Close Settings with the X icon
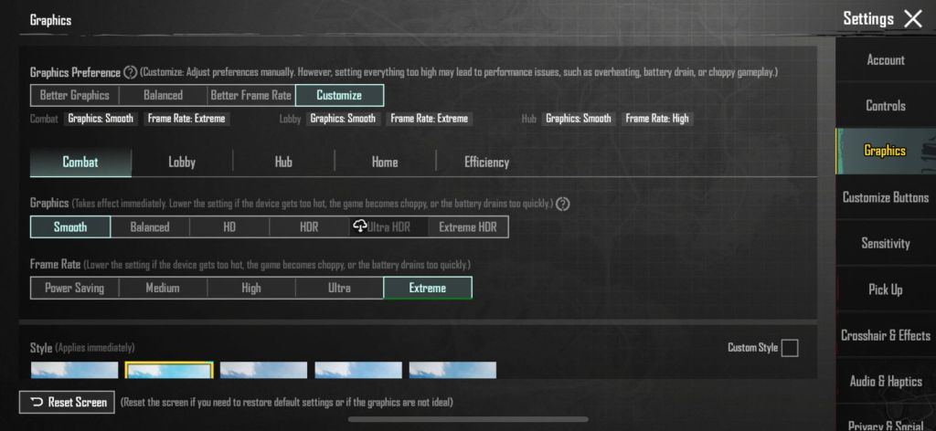The height and width of the screenshot is (431, 936). 912,19
